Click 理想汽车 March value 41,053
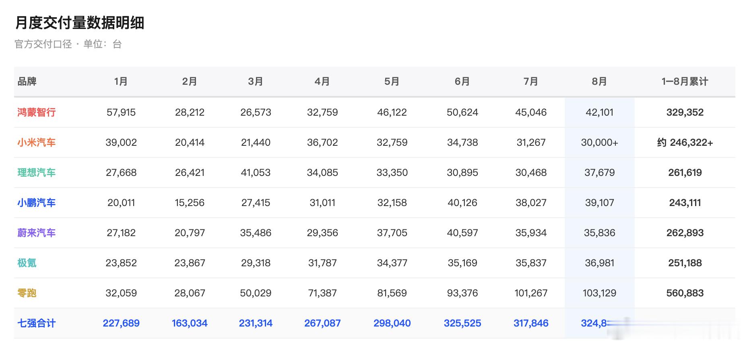 [x=256, y=173]
